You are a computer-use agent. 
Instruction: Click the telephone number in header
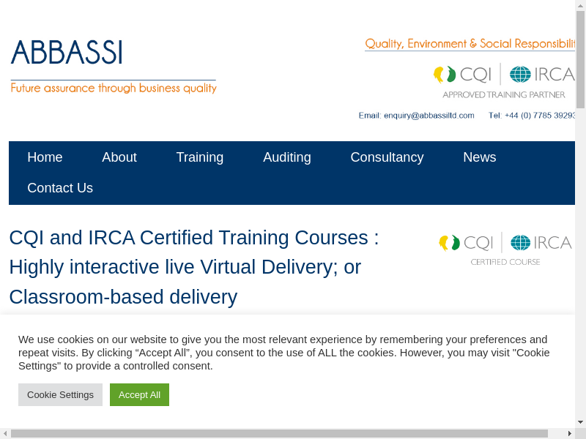click(533, 116)
